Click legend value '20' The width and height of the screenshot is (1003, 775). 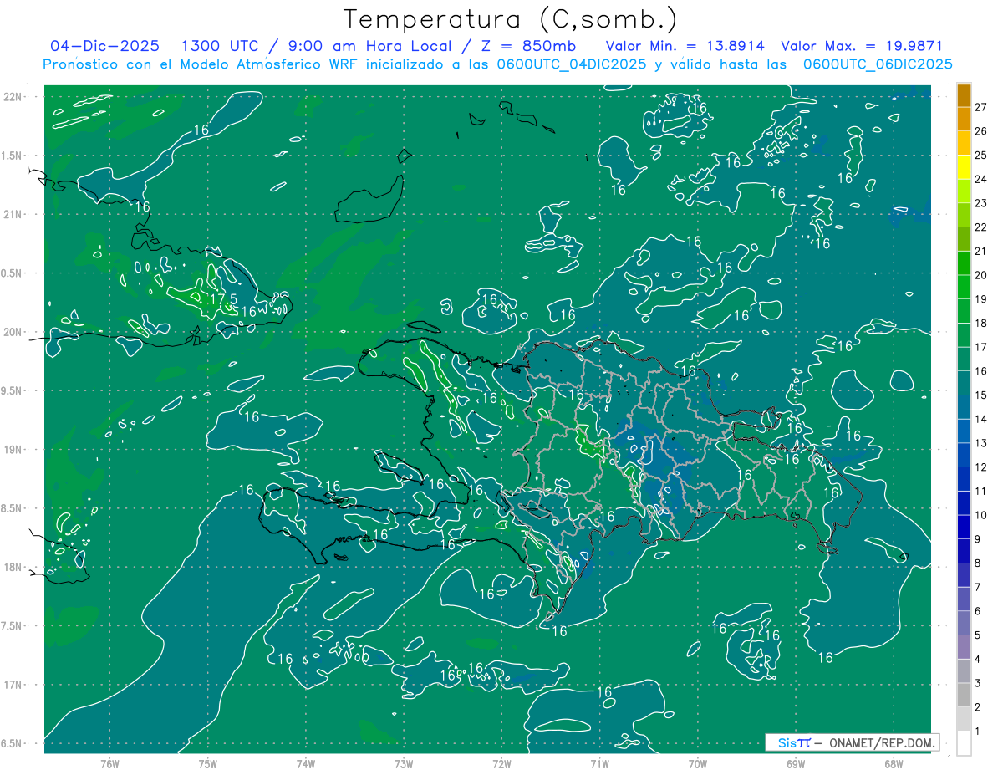click(981, 275)
